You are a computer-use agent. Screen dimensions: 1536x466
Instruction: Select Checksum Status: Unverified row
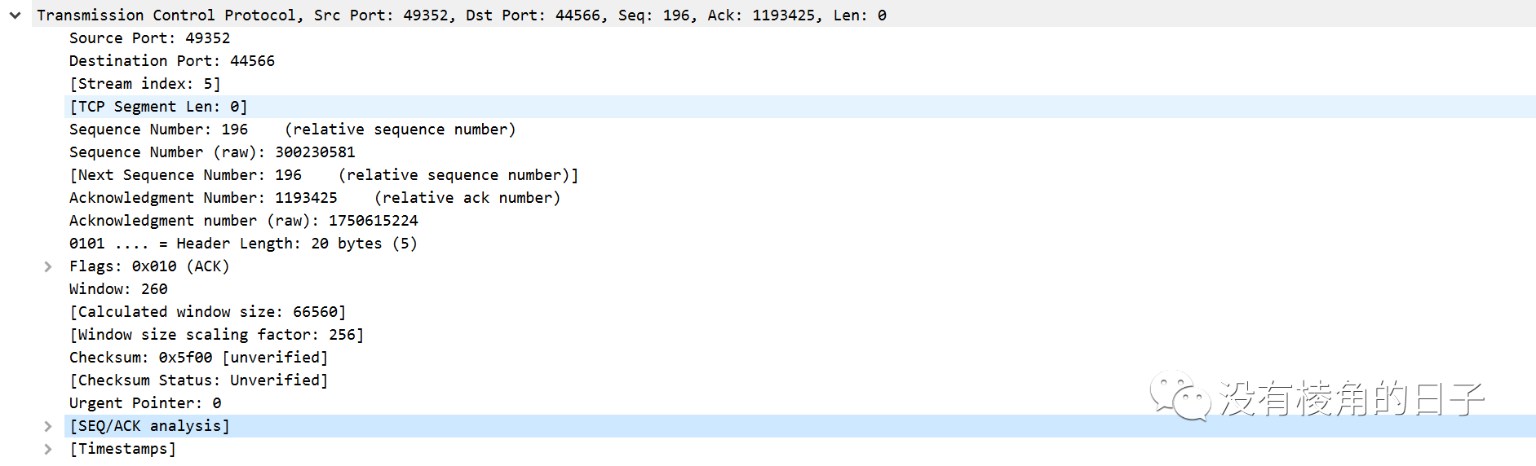pos(198,380)
